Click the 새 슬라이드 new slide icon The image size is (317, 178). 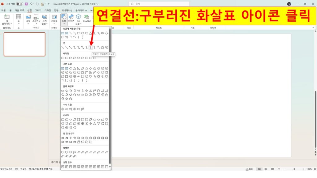point(7,17)
